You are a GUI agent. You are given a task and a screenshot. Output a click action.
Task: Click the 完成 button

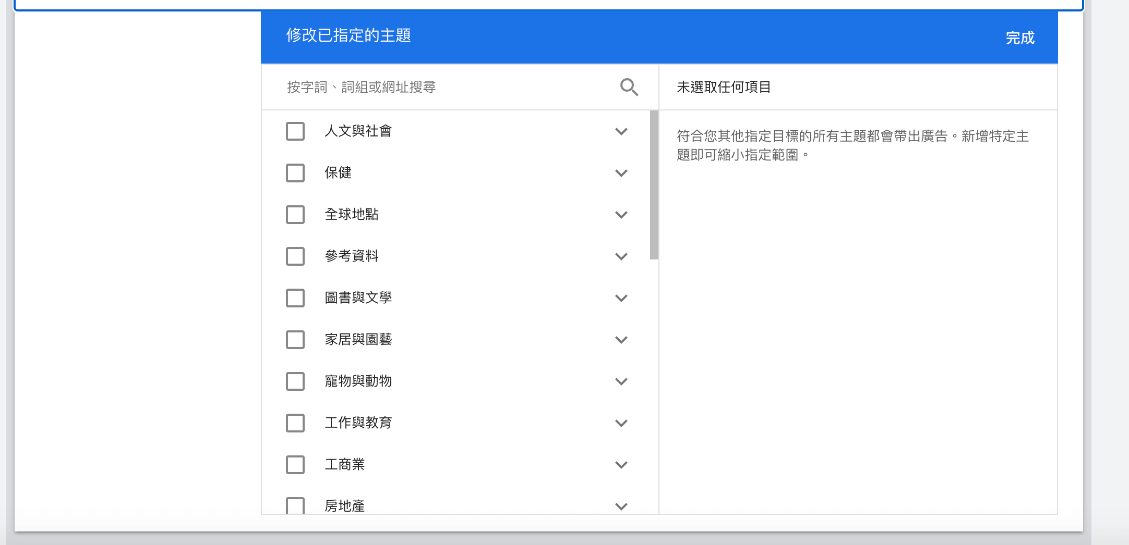(x=1020, y=38)
